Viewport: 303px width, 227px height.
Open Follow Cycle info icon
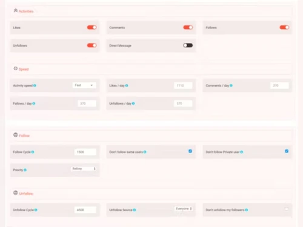[33, 152]
